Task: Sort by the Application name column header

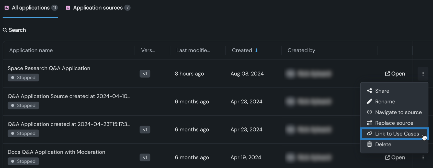Action: (31, 50)
